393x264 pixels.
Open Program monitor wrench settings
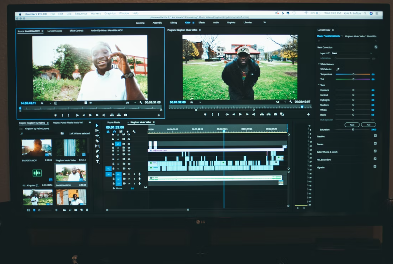point(291,102)
